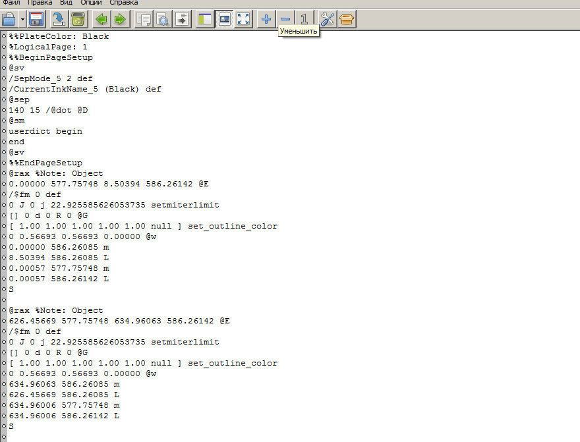Image resolution: width=580 pixels, height=442 pixels.
Task: Open the Файл menu
Action: 11,3
